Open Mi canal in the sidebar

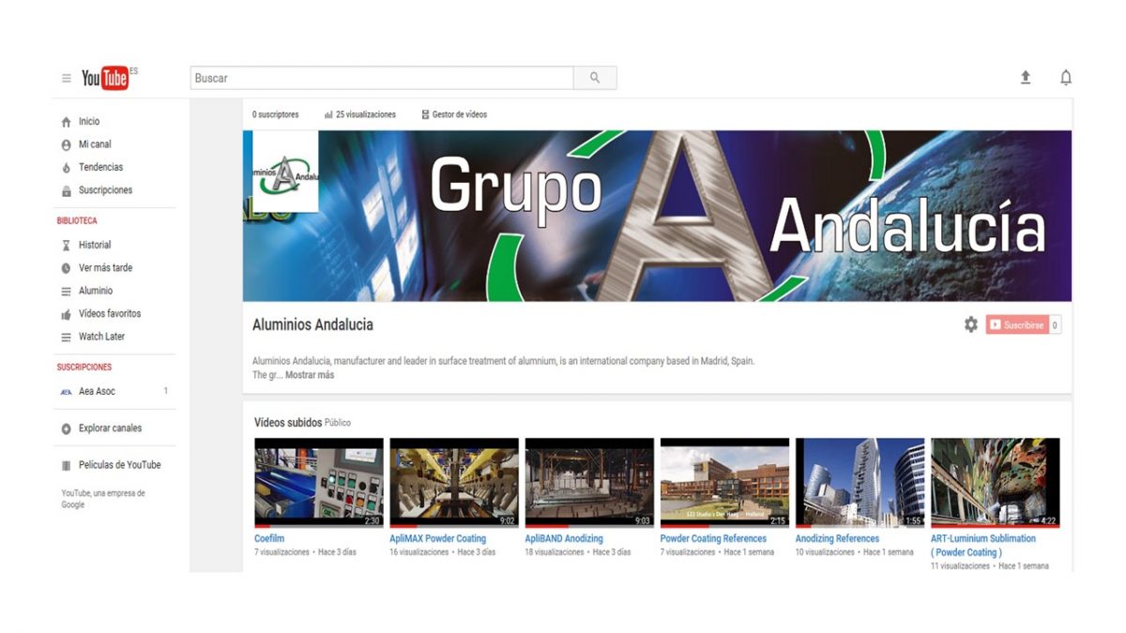point(95,144)
